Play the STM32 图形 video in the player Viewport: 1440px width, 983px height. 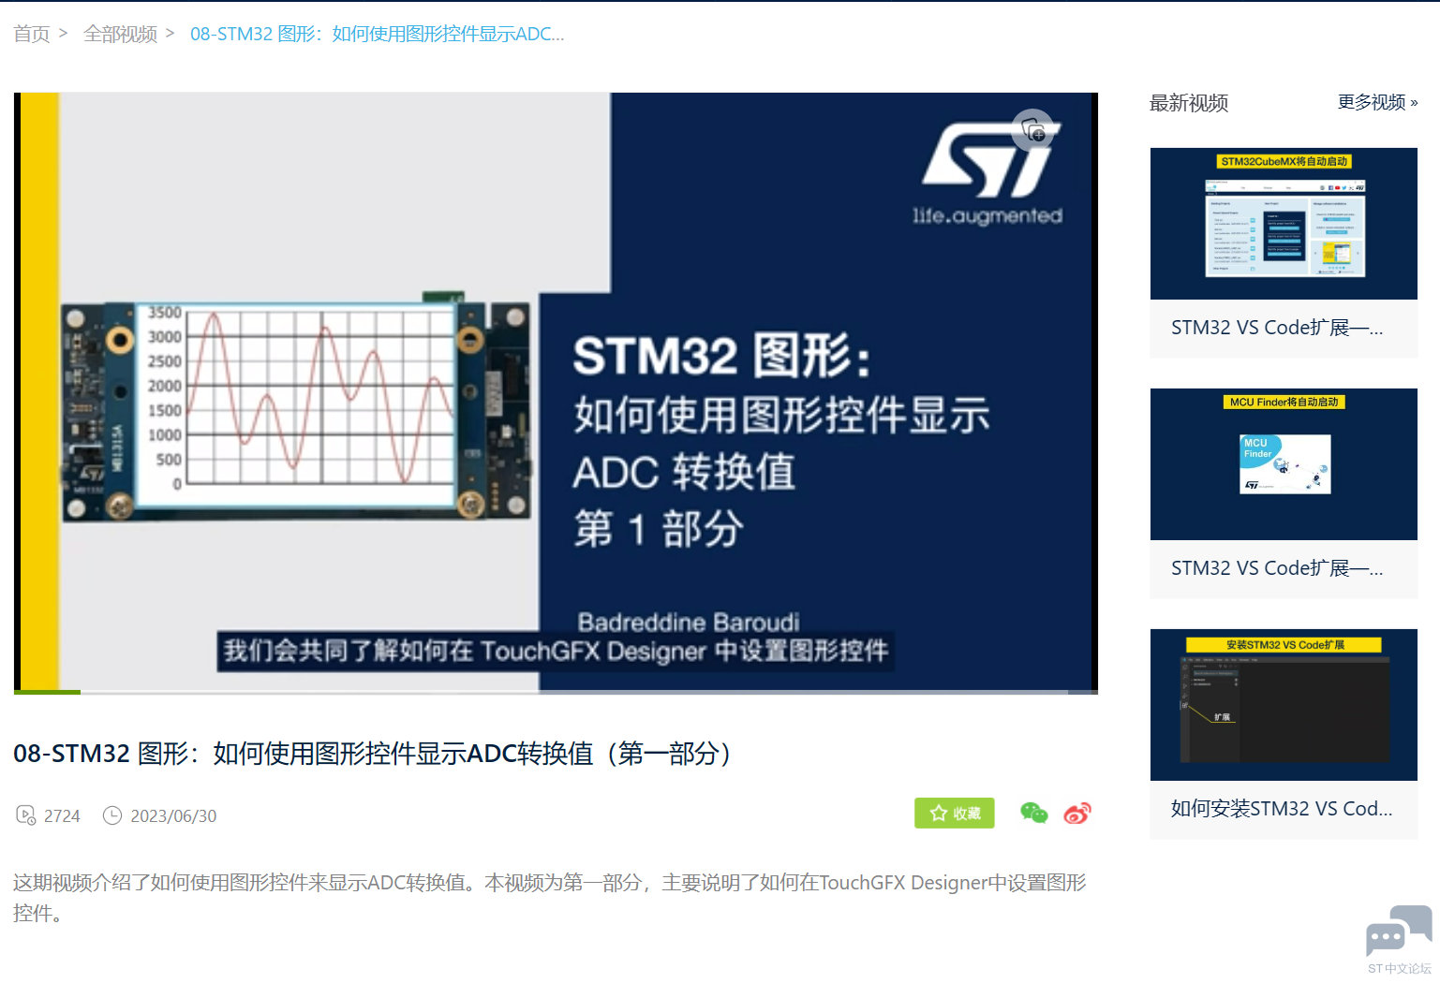pos(556,391)
